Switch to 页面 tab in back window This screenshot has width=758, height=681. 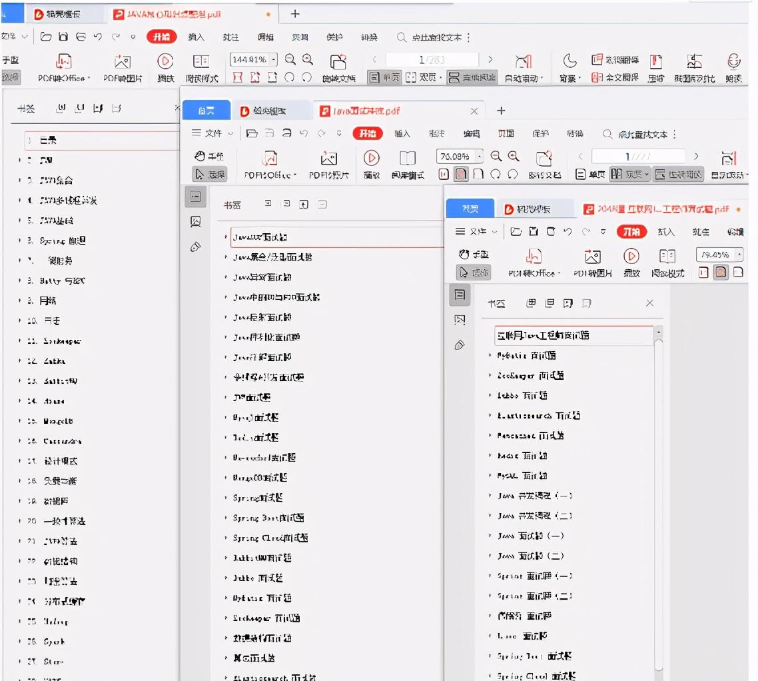coord(300,37)
